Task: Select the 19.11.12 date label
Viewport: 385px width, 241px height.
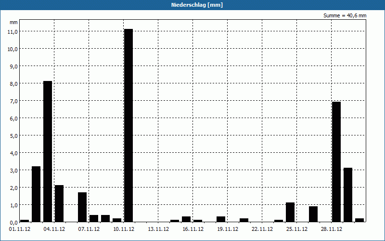Action: (227, 229)
